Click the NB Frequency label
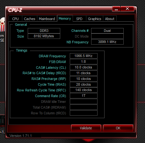The width and height of the screenshot is (145, 143). (x=77, y=42)
